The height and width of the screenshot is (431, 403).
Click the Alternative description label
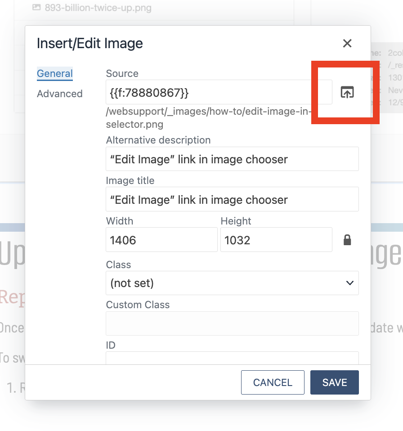[x=158, y=140]
